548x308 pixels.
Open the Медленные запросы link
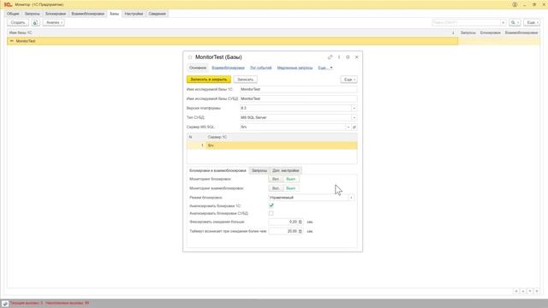[x=295, y=68]
